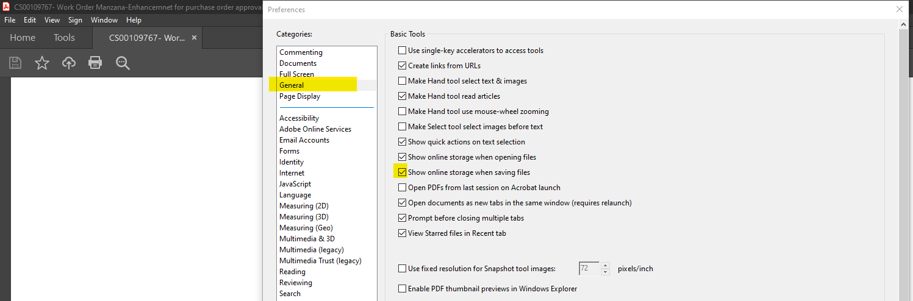Select Forms category
The height and width of the screenshot is (301, 913).
[289, 151]
